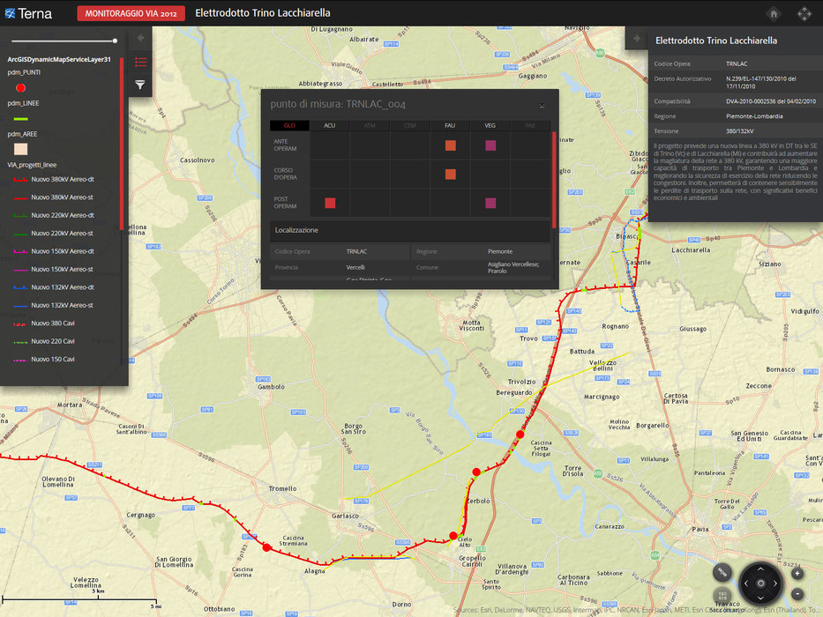Click the layer opacity slider handle
823x617 pixels.
point(115,41)
